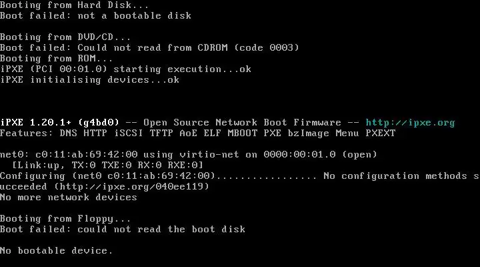The height and width of the screenshot is (267, 480).
Task: Click the Features list line
Action: coord(198,133)
